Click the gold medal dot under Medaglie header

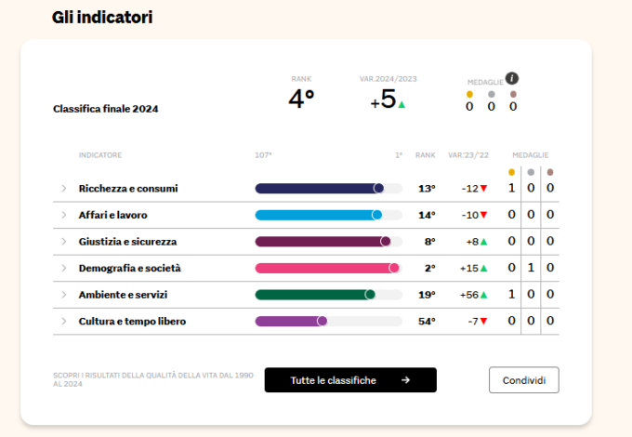(x=469, y=94)
